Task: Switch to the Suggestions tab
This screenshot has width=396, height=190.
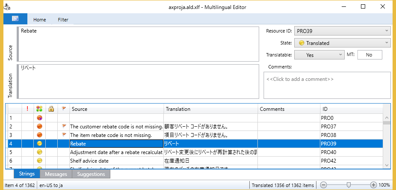Action: click(x=91, y=174)
